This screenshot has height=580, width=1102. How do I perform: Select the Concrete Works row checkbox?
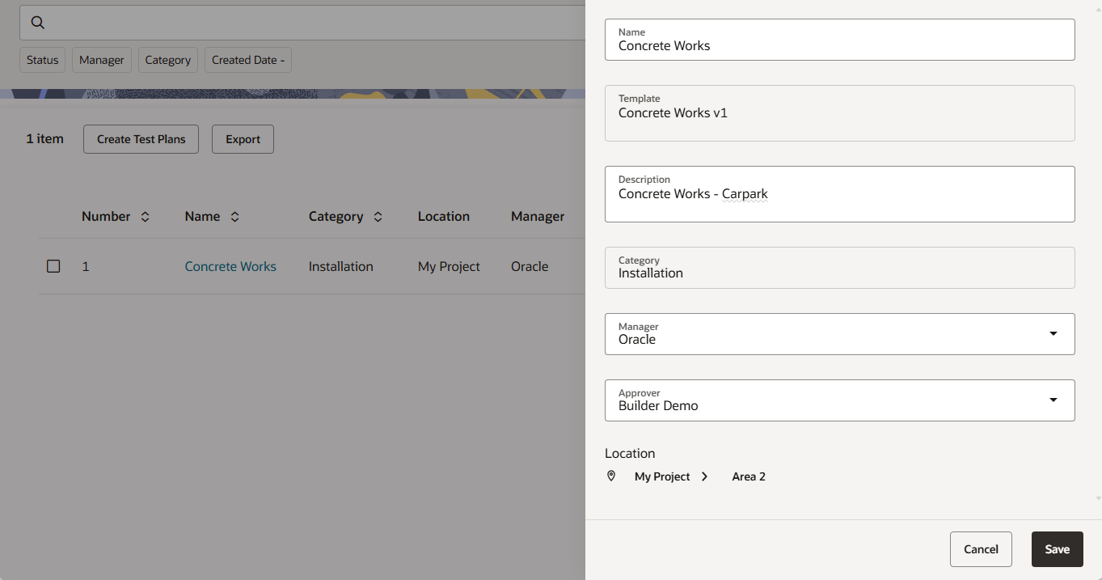[x=53, y=266]
